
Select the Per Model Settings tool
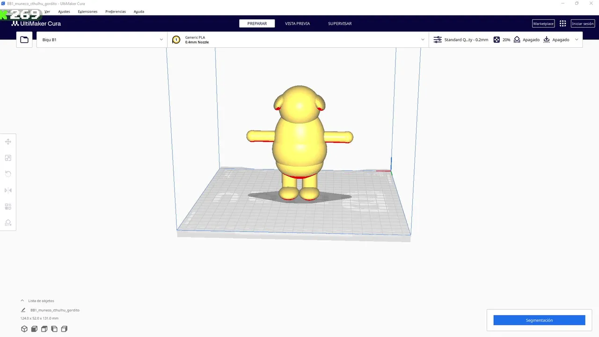(8, 206)
